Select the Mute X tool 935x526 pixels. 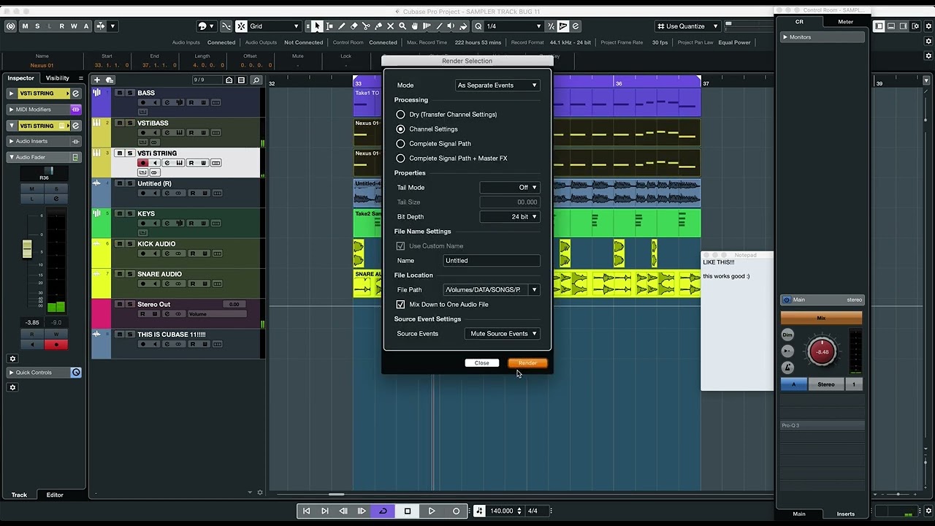point(391,26)
